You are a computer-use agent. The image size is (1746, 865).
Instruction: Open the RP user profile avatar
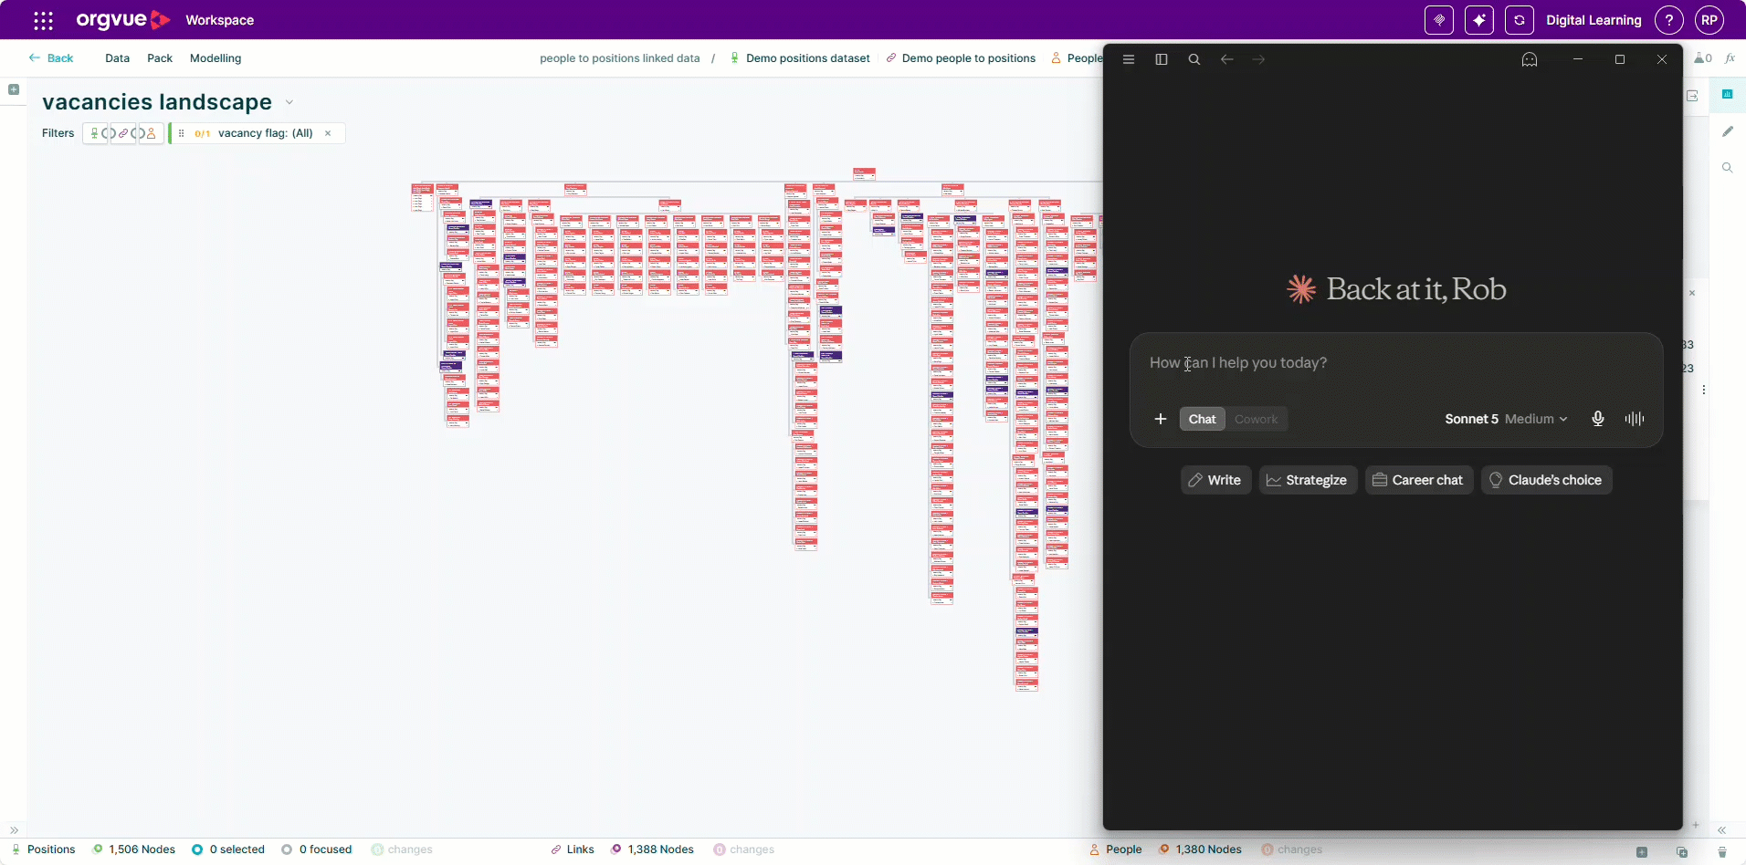click(x=1709, y=20)
